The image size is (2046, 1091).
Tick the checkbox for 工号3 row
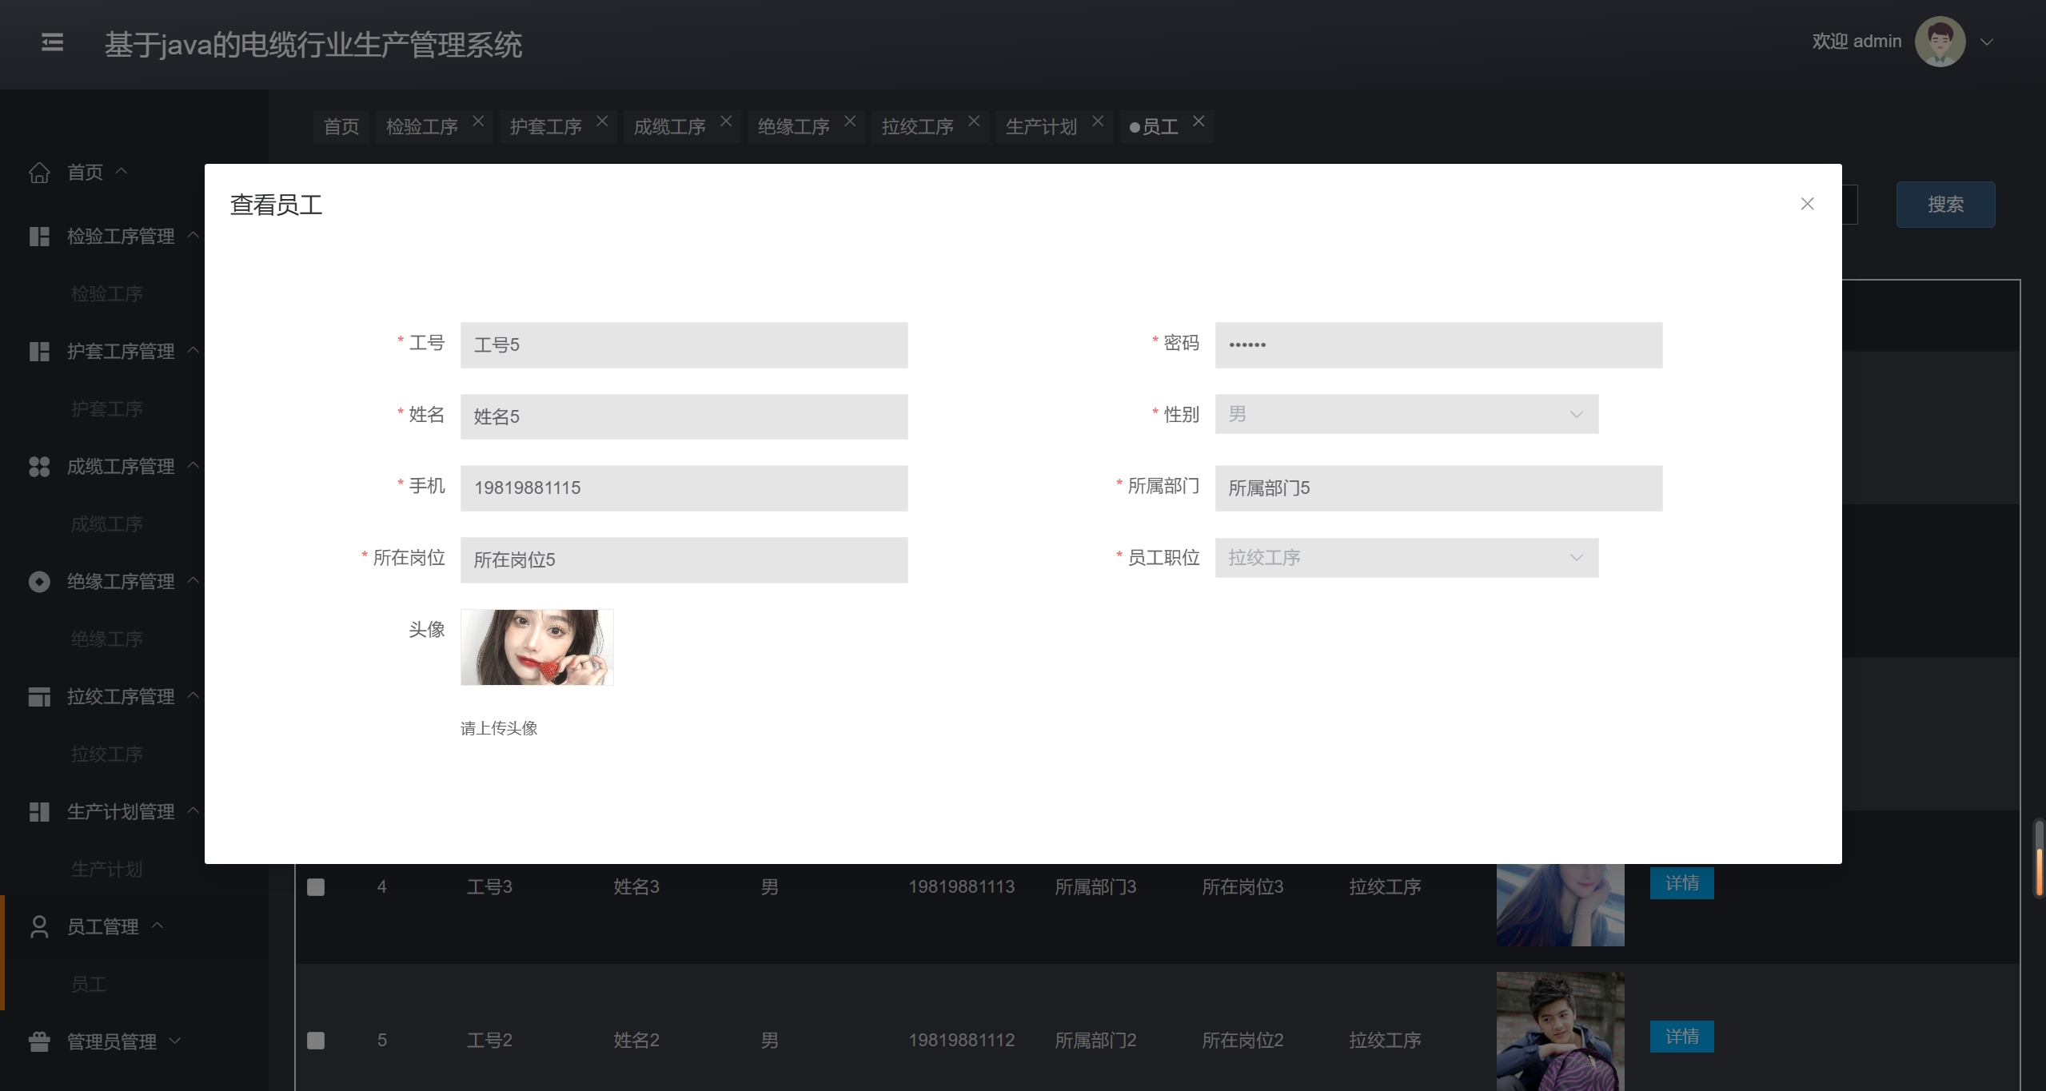coord(316,887)
